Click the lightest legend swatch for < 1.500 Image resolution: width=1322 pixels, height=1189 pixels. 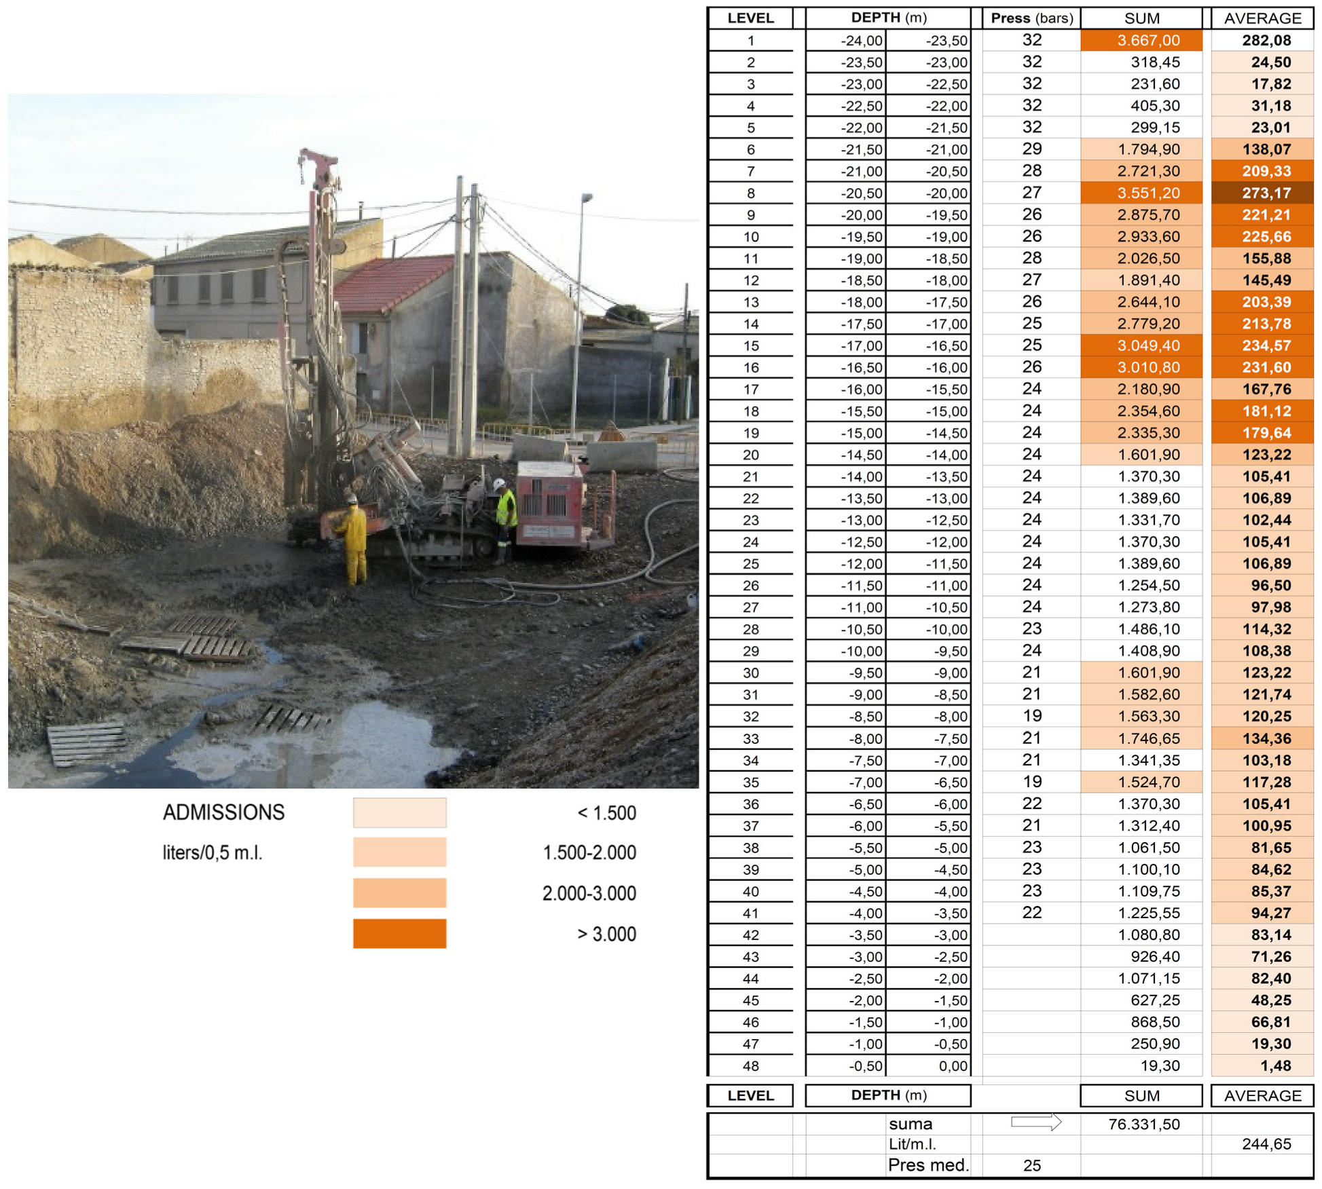click(x=399, y=812)
